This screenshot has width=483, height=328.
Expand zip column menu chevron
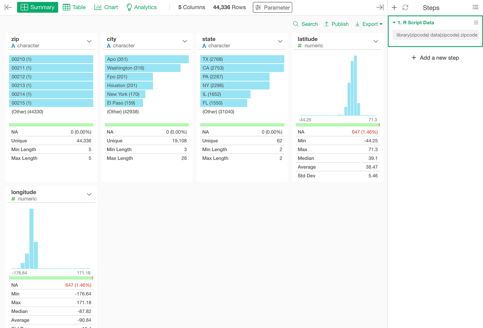[89, 41]
